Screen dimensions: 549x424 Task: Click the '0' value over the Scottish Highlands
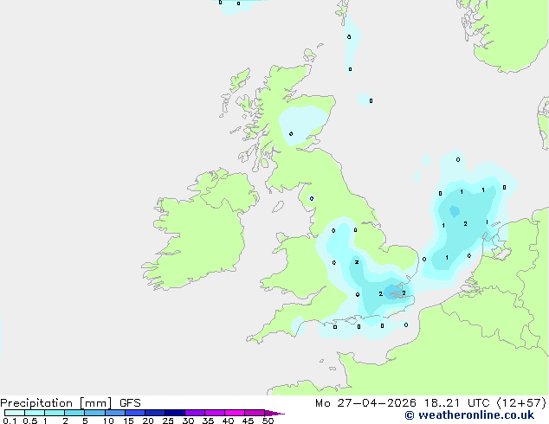(x=291, y=133)
